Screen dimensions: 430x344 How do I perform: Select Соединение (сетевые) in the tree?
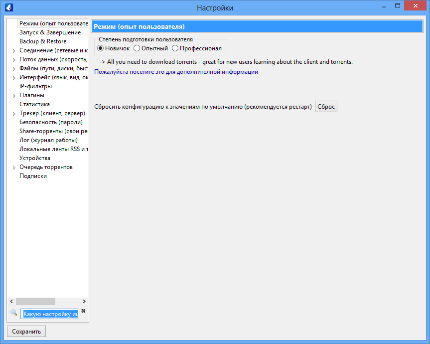(x=53, y=50)
